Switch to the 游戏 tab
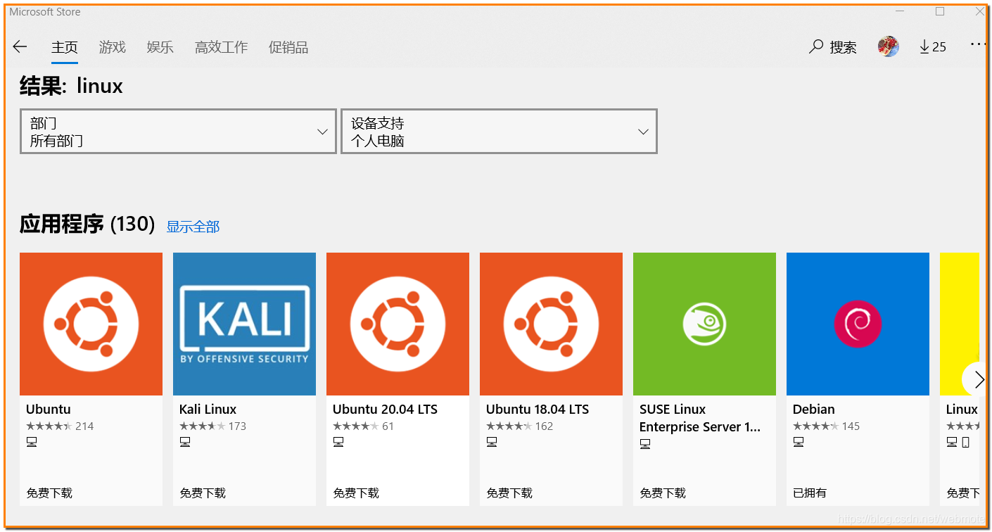The image size is (992, 532). (x=113, y=47)
